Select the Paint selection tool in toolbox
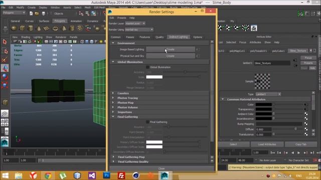This screenshot has width=321, height=180. pyautogui.click(x=5, y=59)
